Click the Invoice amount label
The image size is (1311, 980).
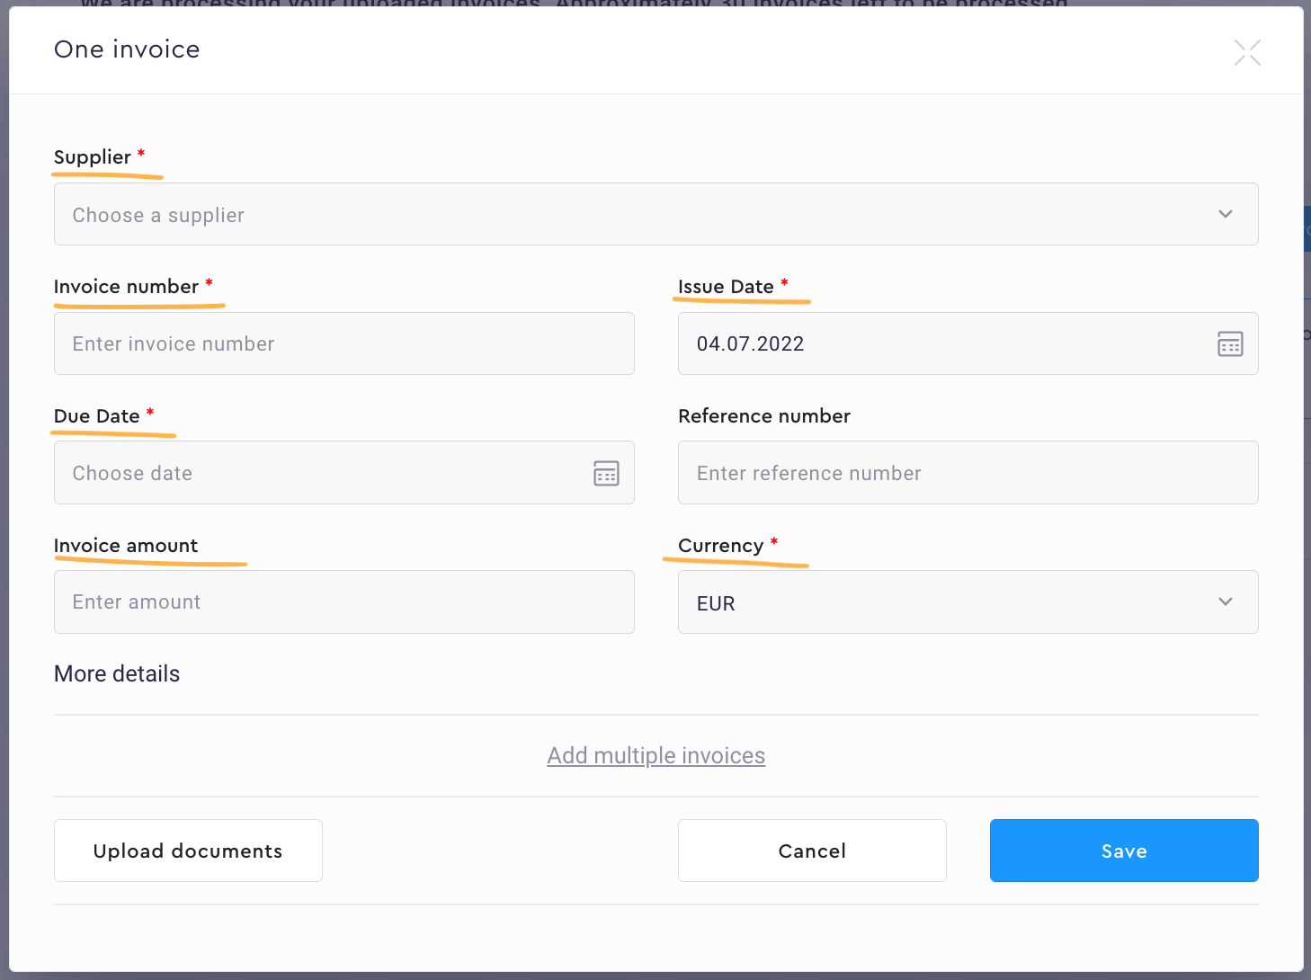click(x=126, y=546)
